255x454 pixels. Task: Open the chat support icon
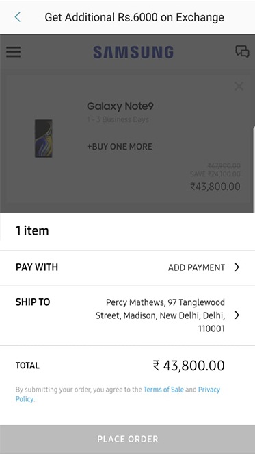pos(242,51)
